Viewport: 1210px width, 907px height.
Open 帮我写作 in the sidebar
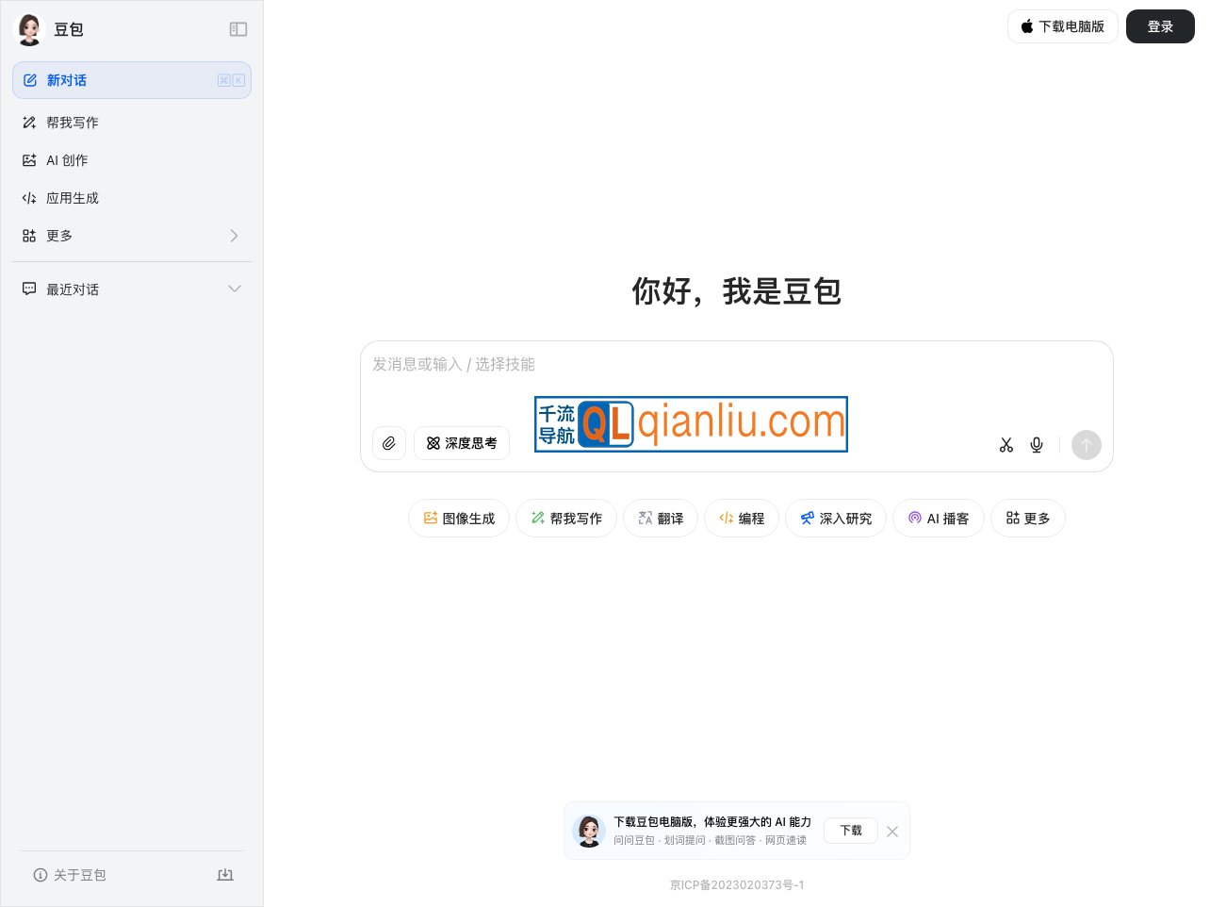pyautogui.click(x=73, y=122)
